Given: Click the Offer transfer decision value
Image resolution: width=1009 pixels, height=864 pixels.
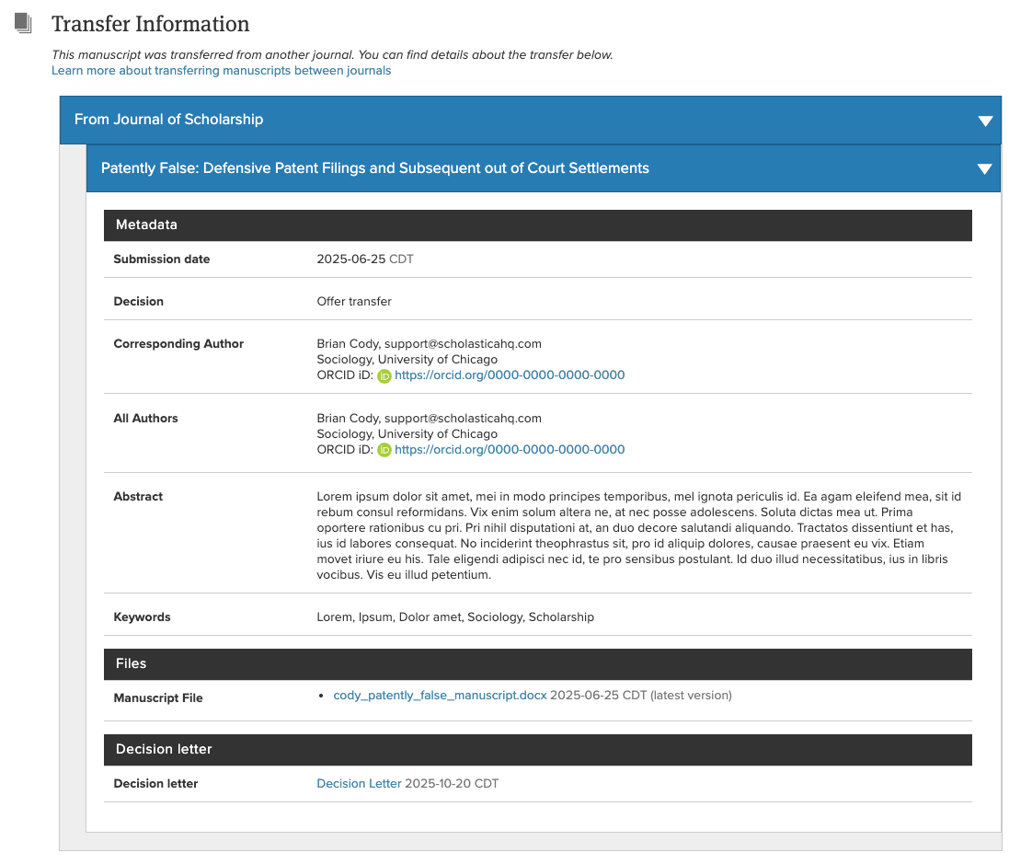Looking at the screenshot, I should (354, 301).
